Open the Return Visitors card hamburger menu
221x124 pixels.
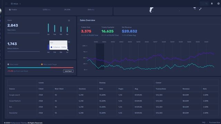point(69,42)
